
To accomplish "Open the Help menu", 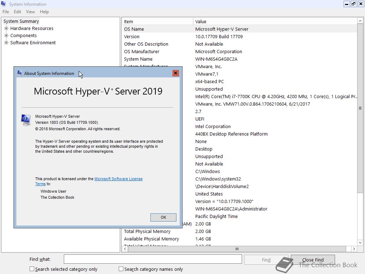I will pyautogui.click(x=44, y=12).
